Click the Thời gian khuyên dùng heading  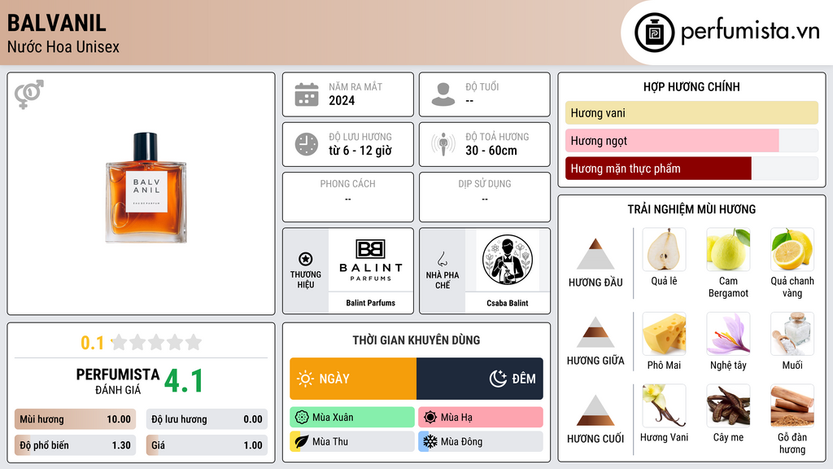416,340
